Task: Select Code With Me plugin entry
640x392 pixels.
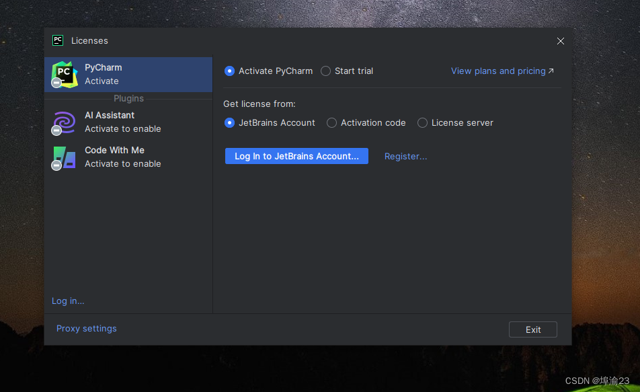Action: coord(128,157)
